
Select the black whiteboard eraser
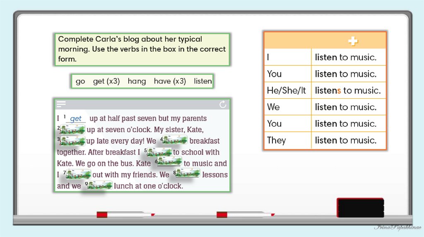(360, 208)
